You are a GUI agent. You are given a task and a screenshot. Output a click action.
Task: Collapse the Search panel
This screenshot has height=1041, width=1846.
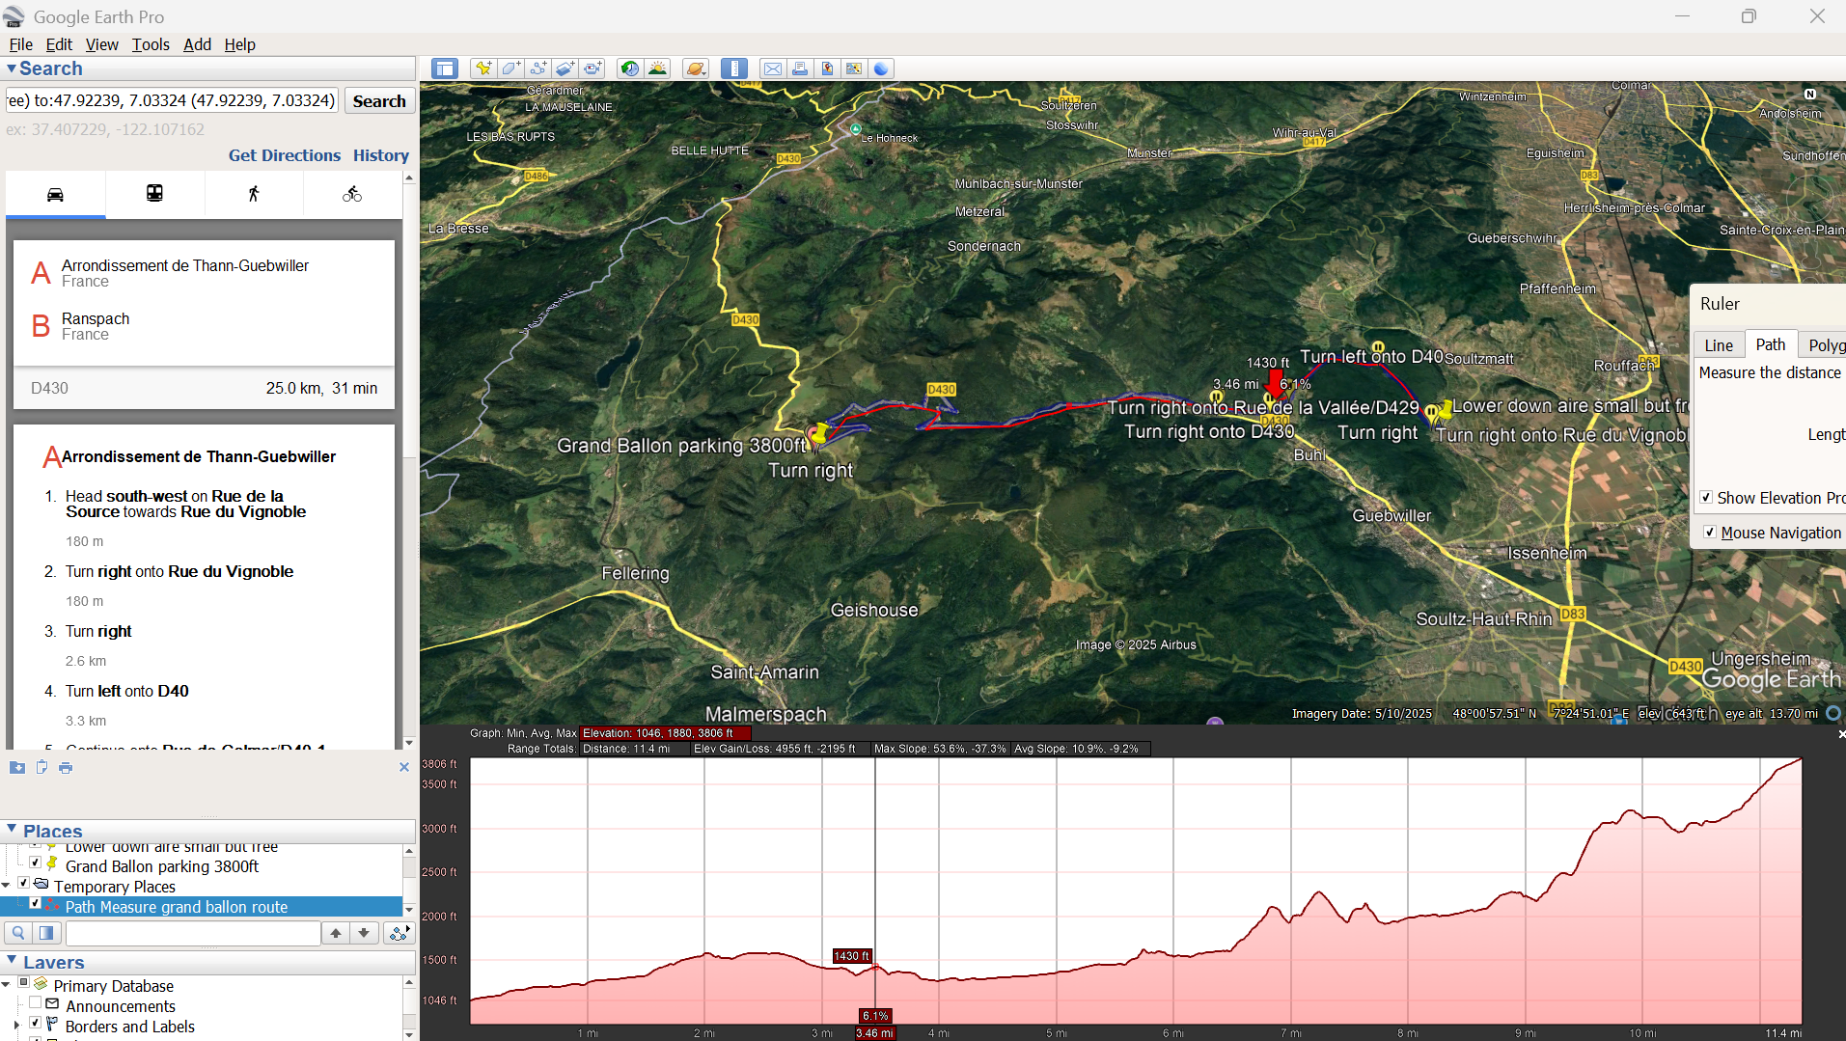pos(11,68)
